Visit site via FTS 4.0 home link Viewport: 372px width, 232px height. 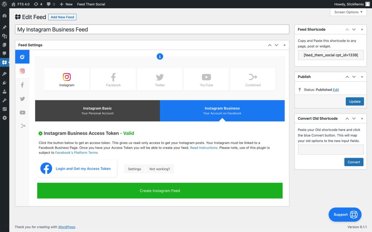click(20, 4)
